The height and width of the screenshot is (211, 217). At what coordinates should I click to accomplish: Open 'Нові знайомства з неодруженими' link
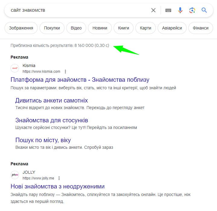pos(58,186)
